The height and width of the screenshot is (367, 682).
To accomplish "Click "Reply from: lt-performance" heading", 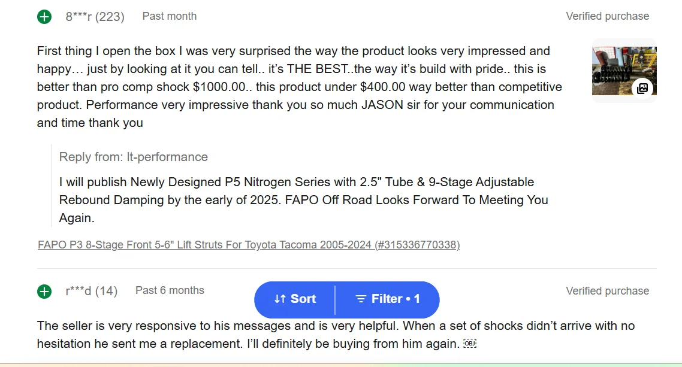I will [134, 157].
